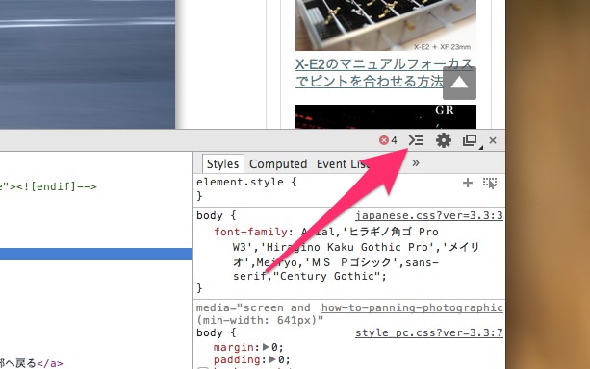Close the DevTools panel
The height and width of the screenshot is (369, 590).
tap(493, 140)
